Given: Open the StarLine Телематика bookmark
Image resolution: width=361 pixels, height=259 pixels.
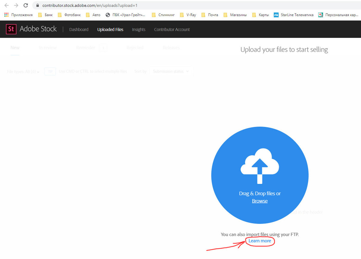Looking at the screenshot, I should tap(294, 15).
